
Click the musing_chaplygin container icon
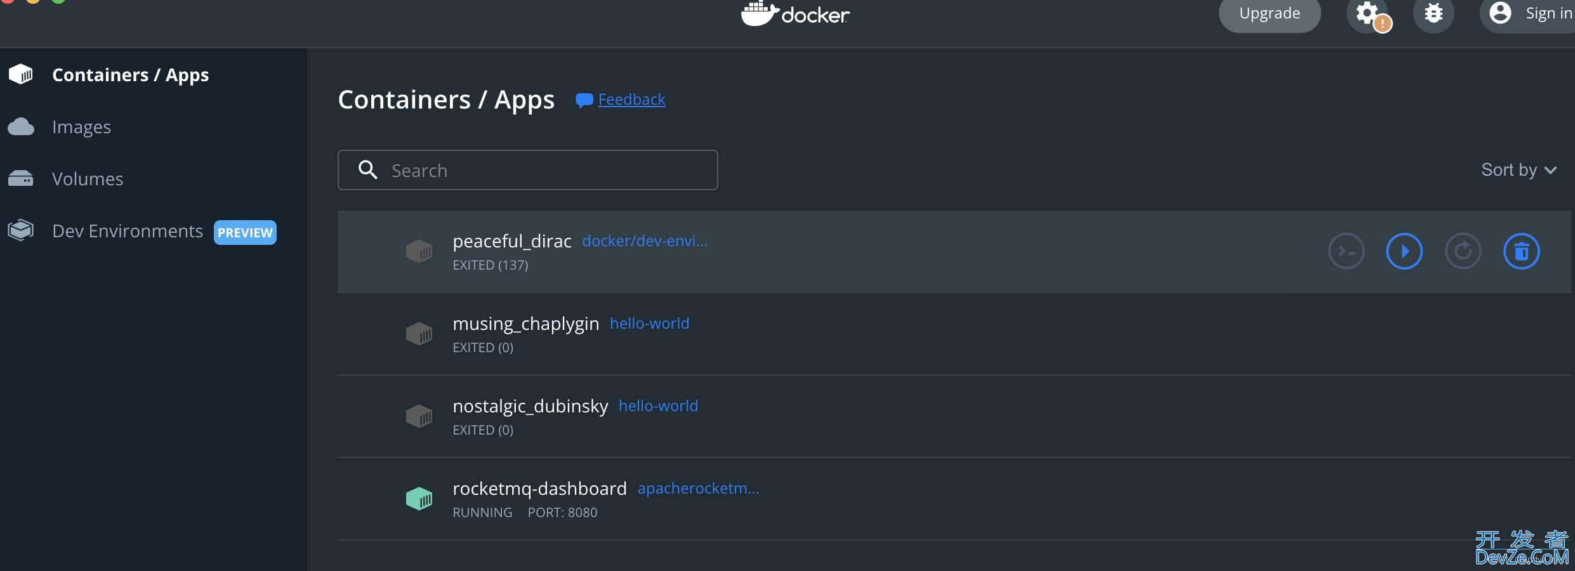point(419,334)
